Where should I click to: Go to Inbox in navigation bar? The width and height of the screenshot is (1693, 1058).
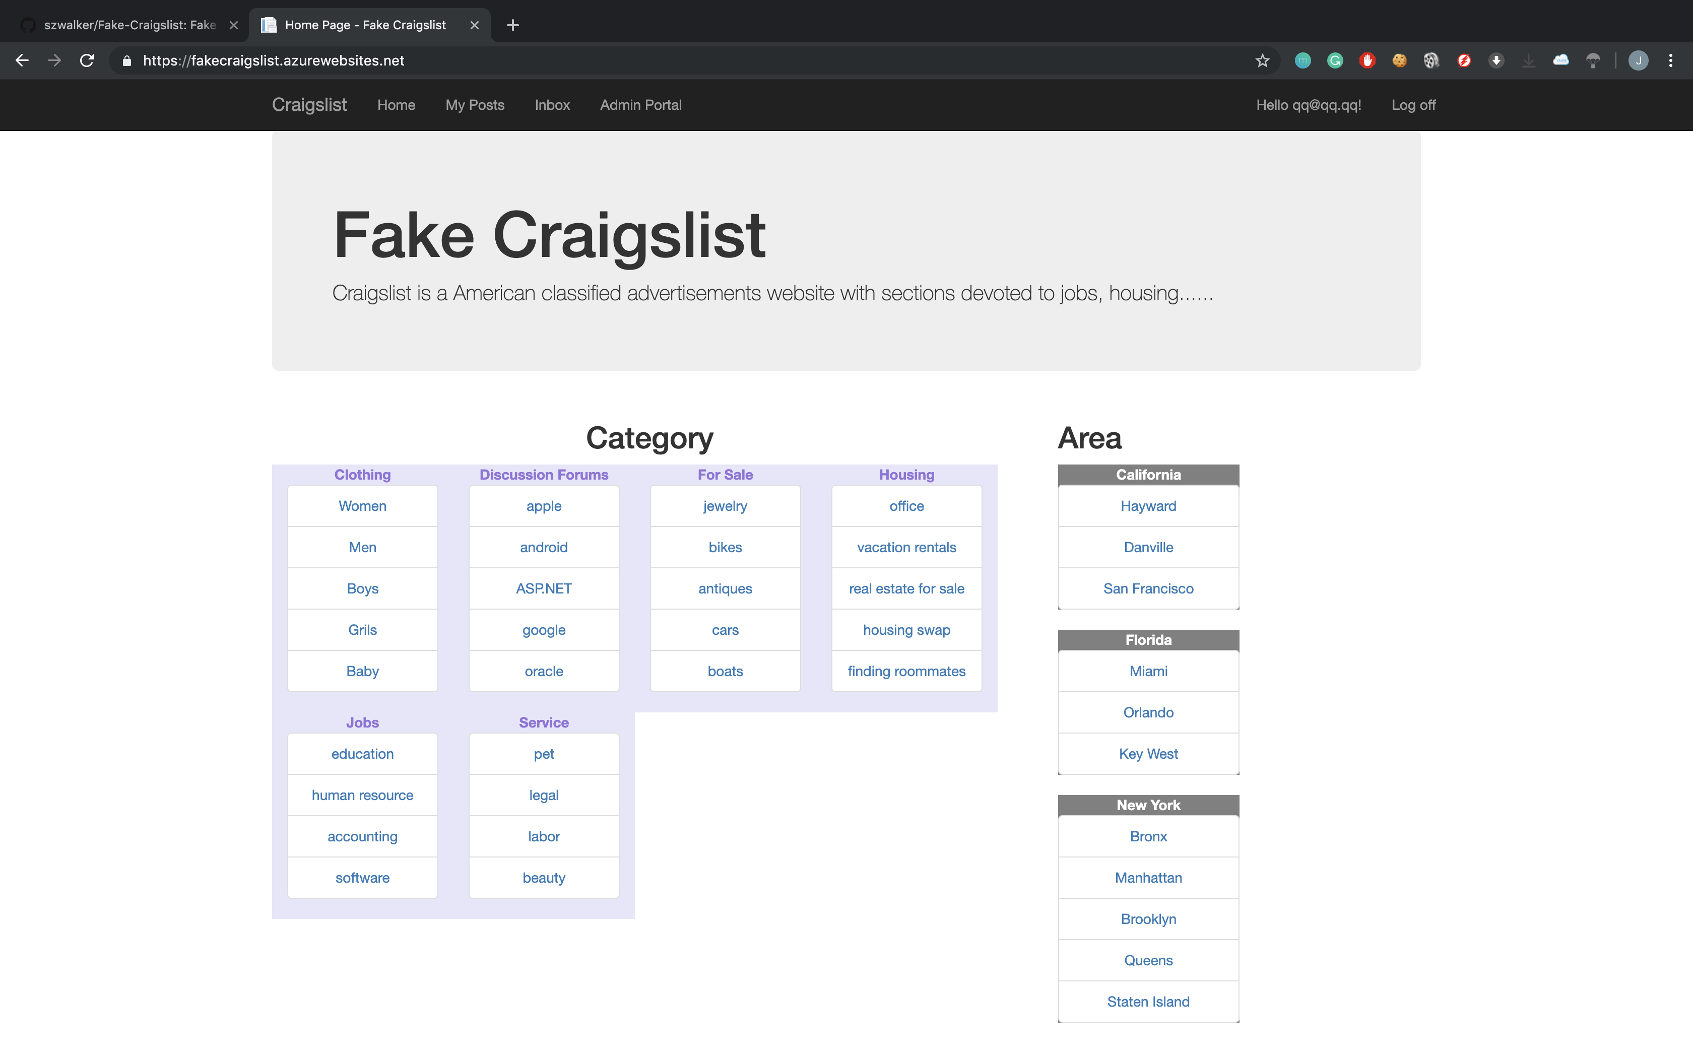pyautogui.click(x=552, y=105)
